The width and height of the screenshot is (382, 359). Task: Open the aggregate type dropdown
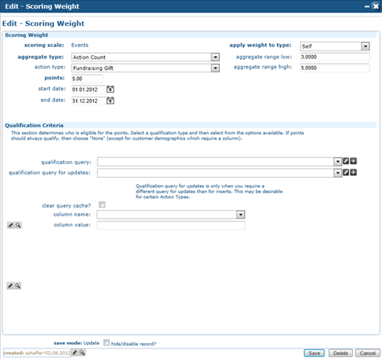(215, 57)
